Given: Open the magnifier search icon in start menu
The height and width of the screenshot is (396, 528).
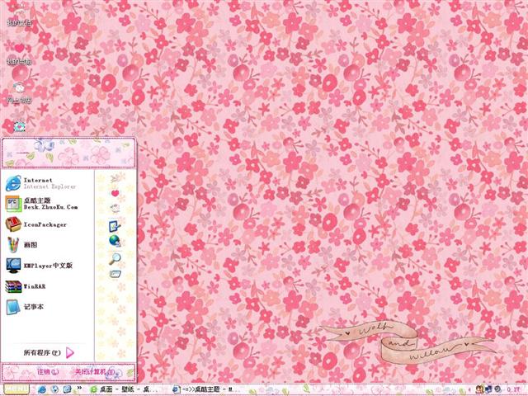Looking at the screenshot, I should (115, 258).
